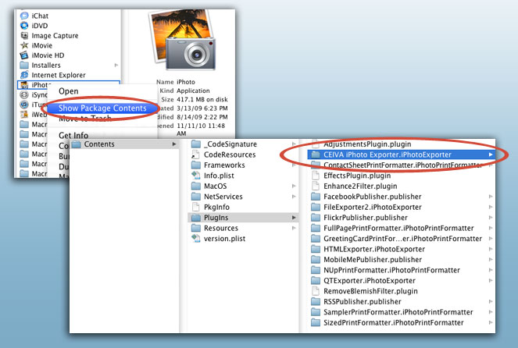This screenshot has width=518, height=348.
Task: Choose Get Info from context menu
Action: [73, 135]
